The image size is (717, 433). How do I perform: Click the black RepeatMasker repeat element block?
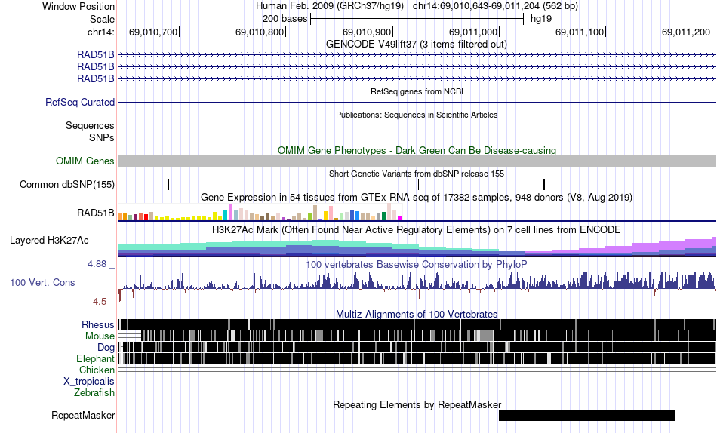[x=587, y=415]
